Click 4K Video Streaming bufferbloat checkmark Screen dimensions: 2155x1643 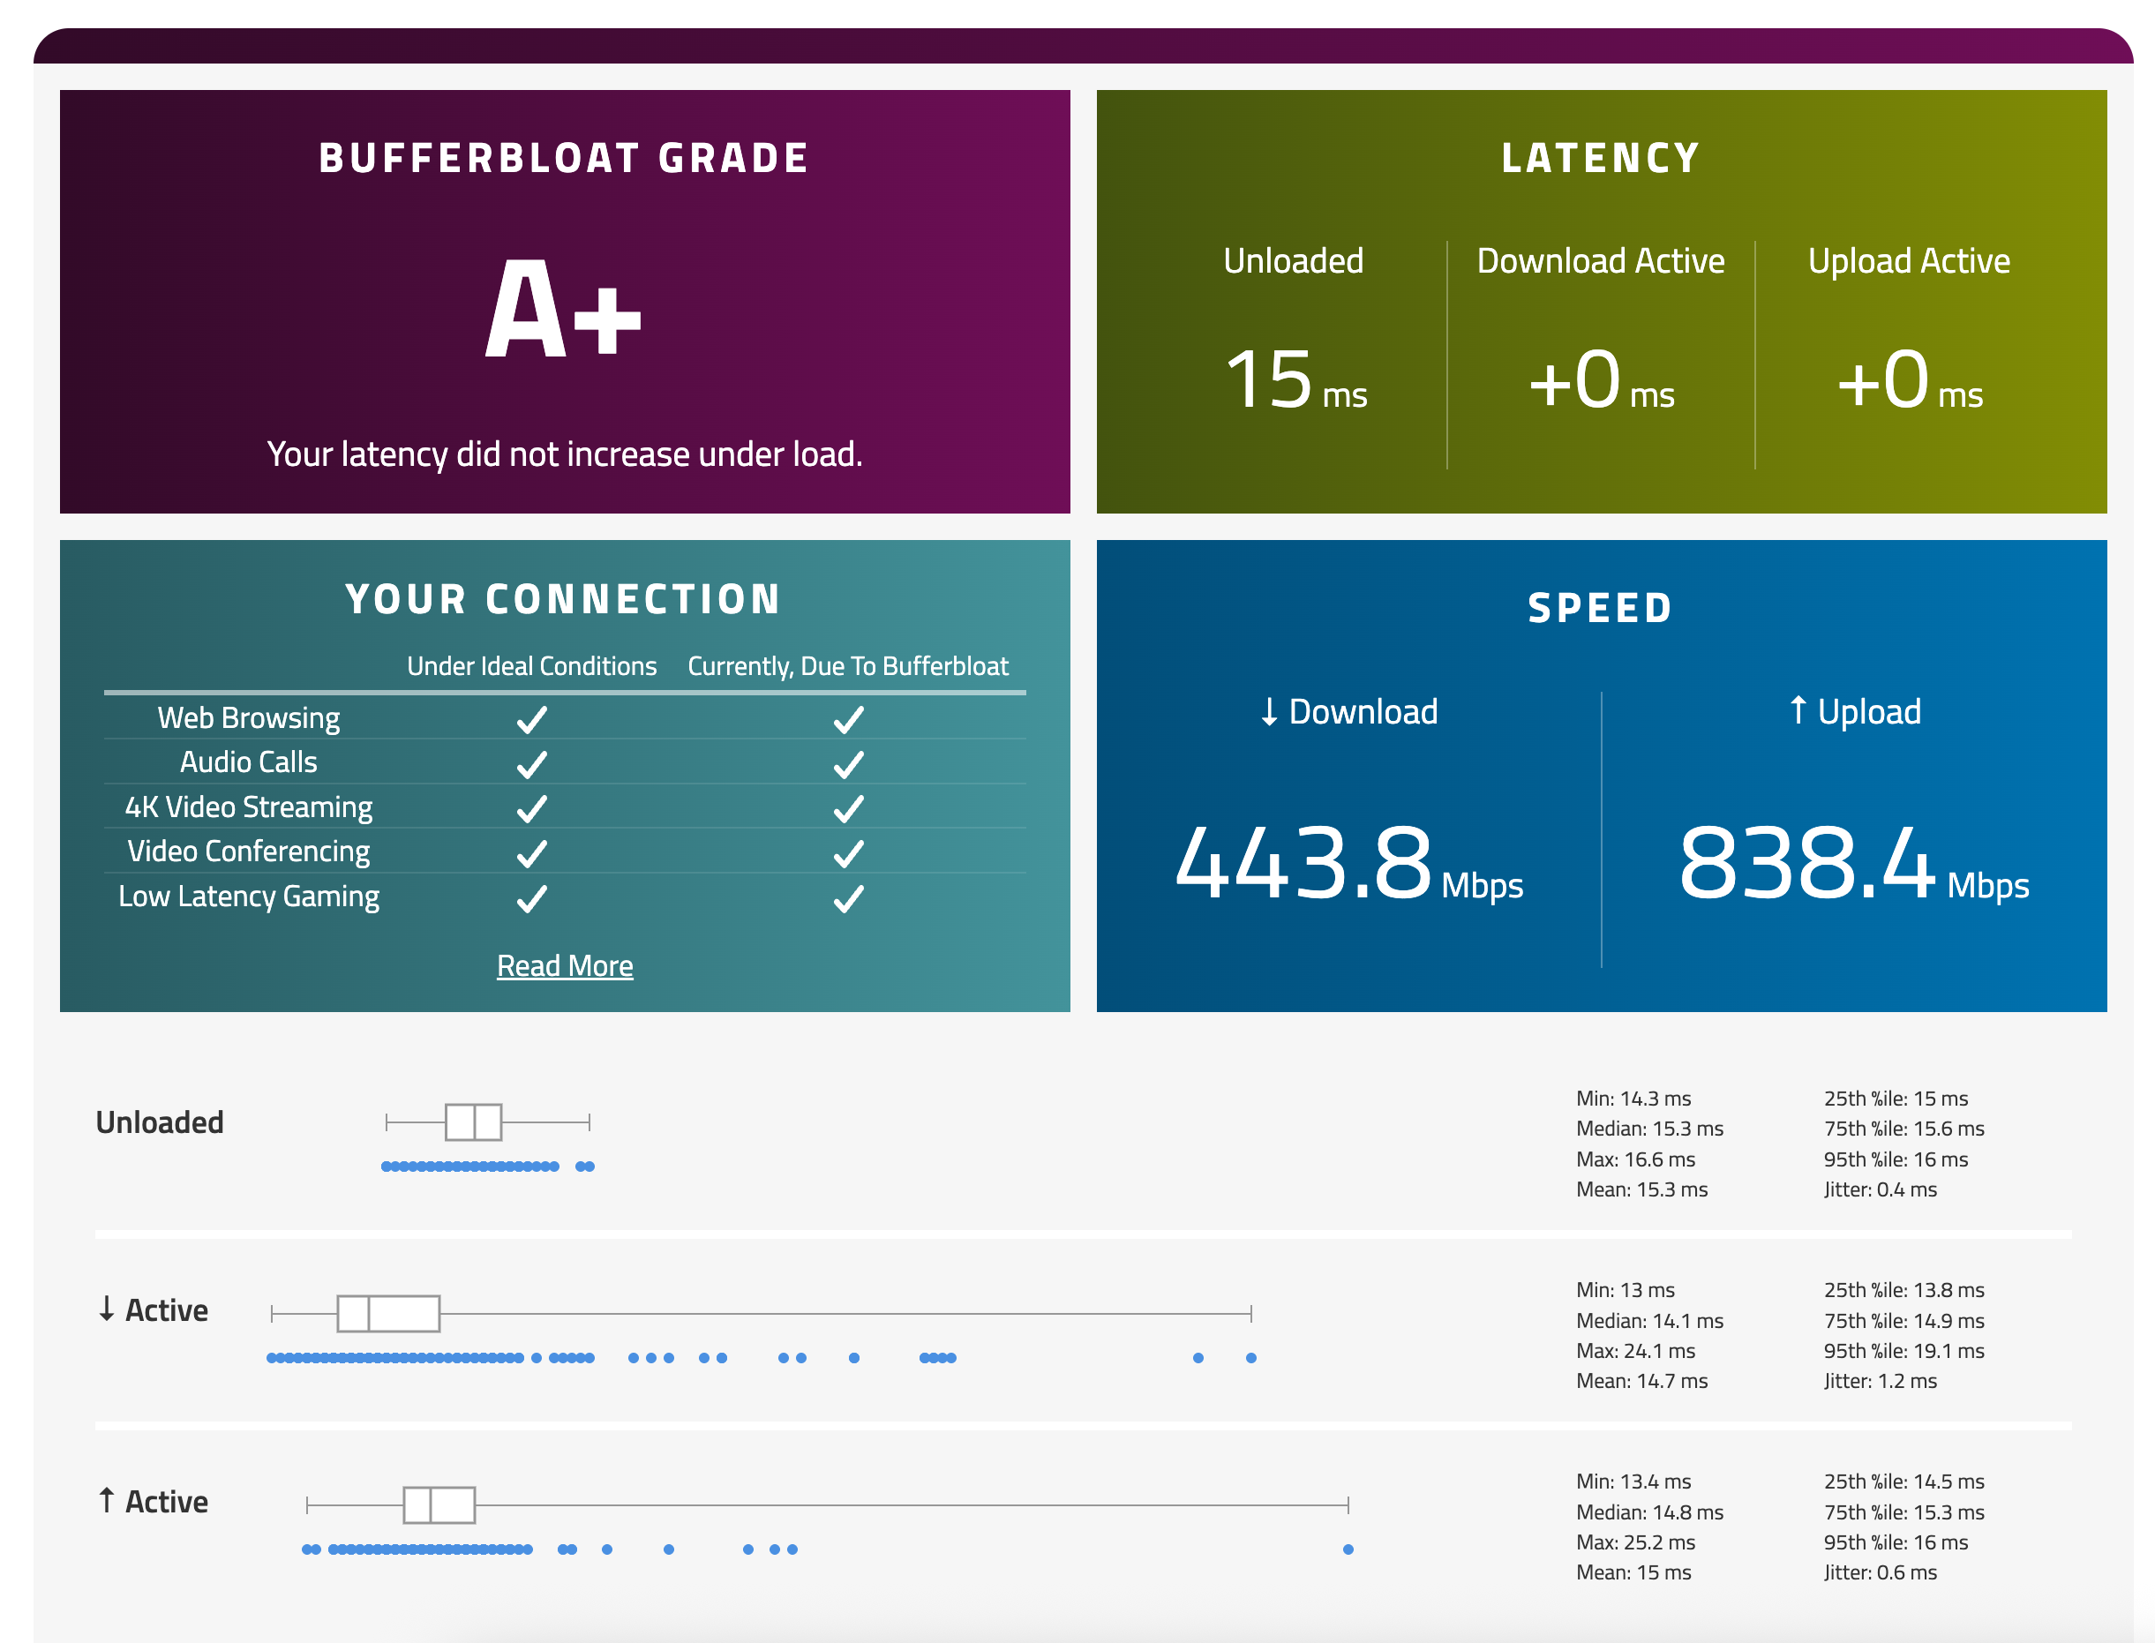click(847, 809)
